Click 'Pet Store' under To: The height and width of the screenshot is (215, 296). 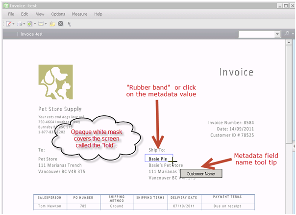[48, 159]
